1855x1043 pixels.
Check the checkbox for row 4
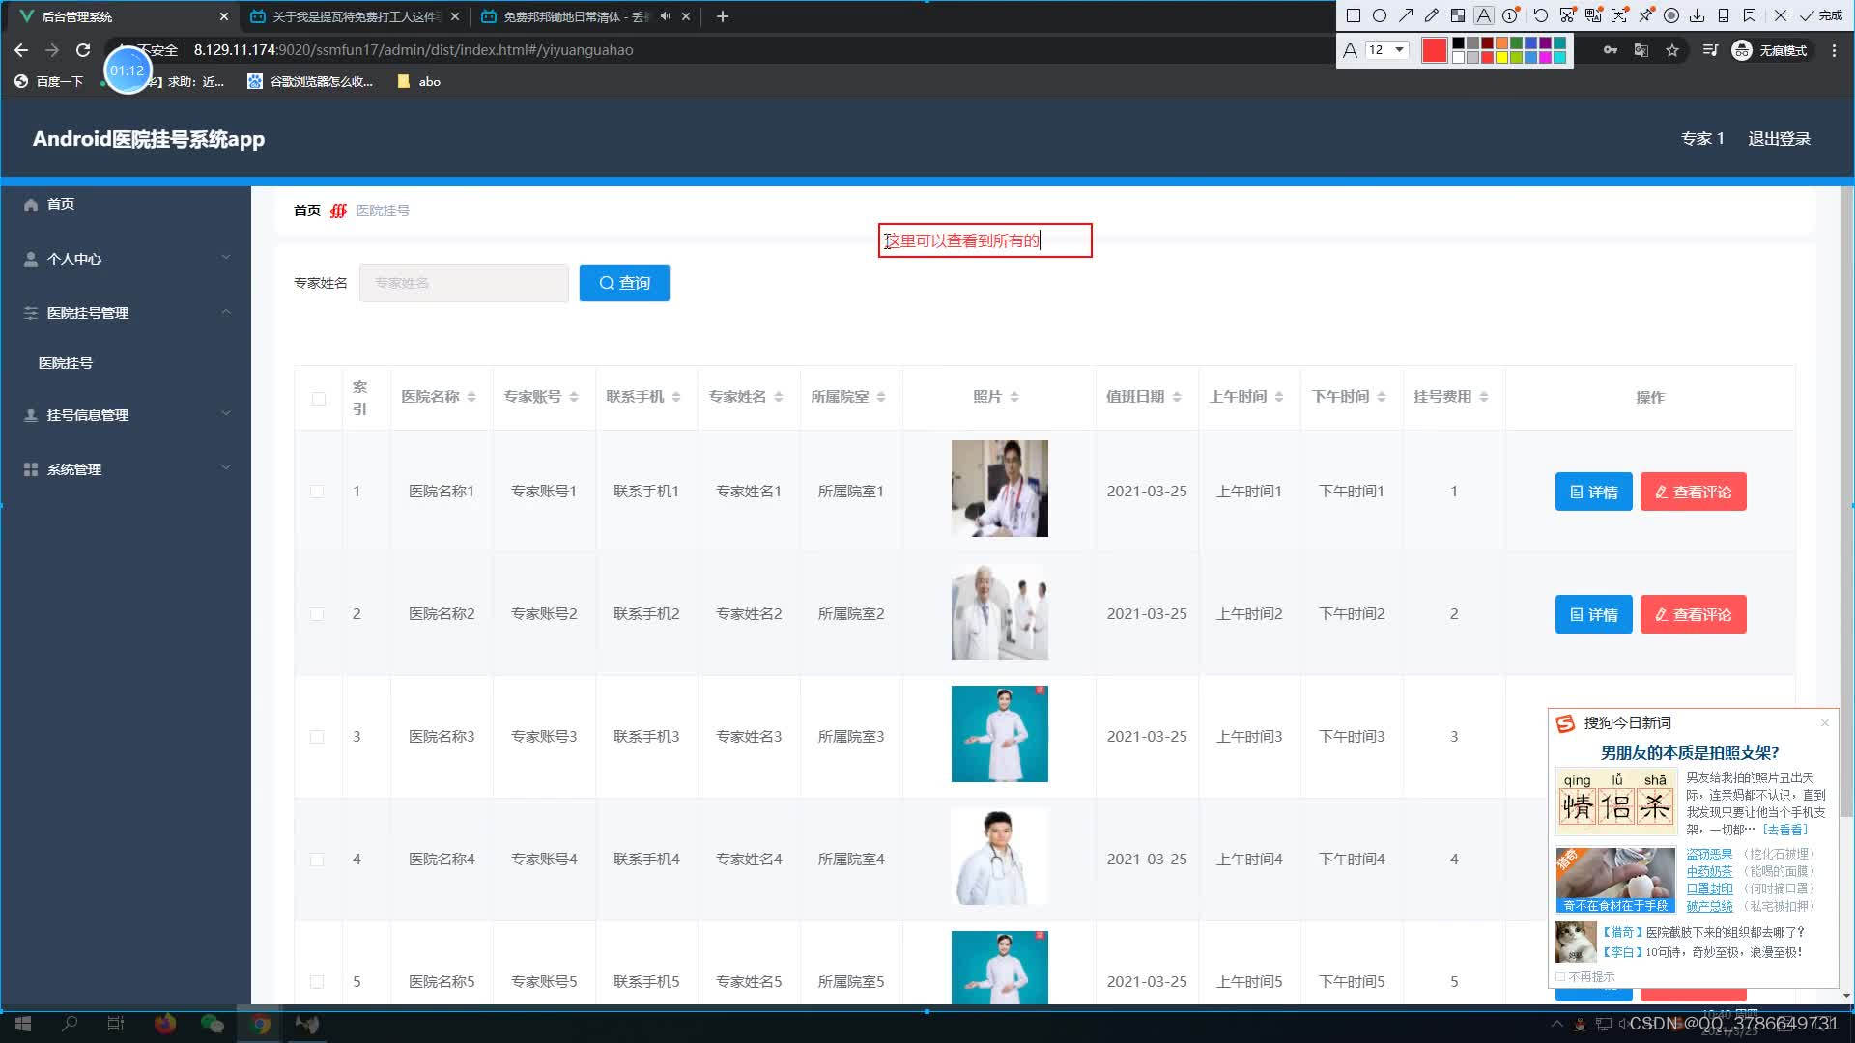tap(317, 860)
